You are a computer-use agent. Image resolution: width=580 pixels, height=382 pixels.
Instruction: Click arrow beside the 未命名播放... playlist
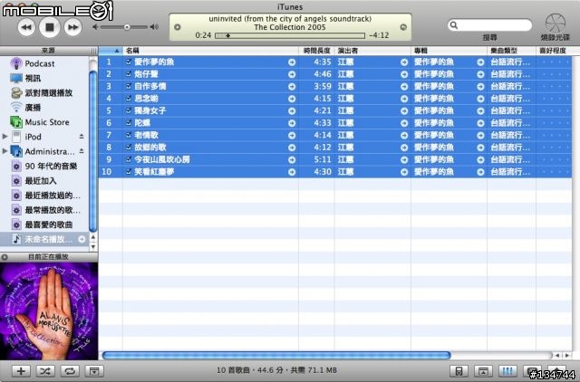click(x=82, y=239)
